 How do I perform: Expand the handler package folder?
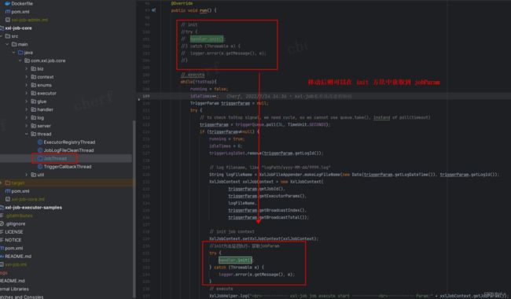coord(27,109)
